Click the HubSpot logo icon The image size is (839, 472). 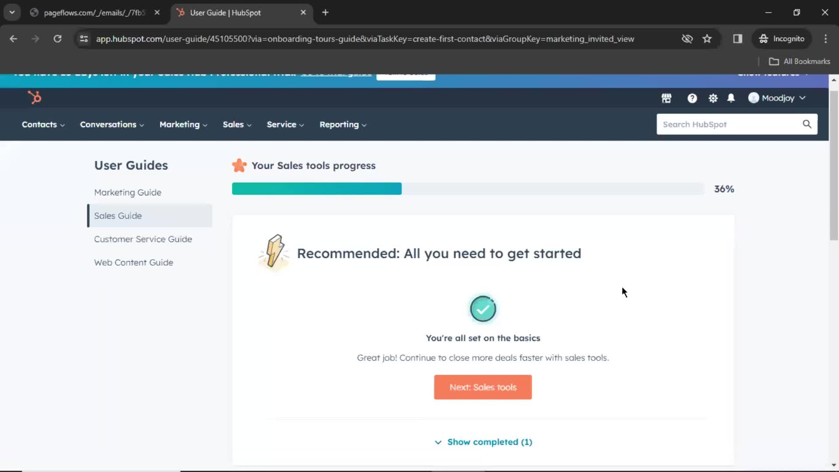tap(35, 97)
